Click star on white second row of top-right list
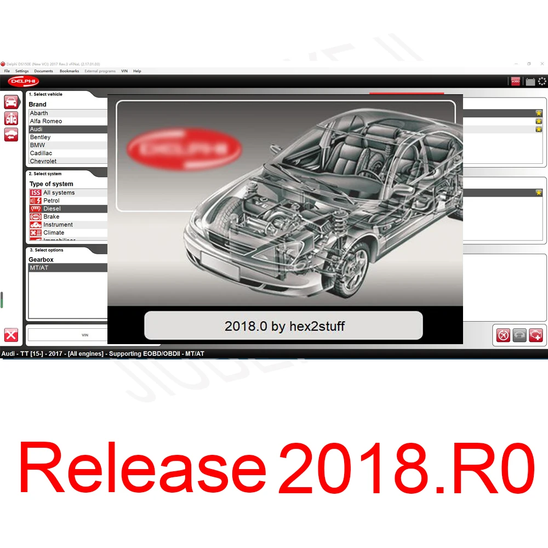This screenshot has height=548, width=548. [539, 121]
